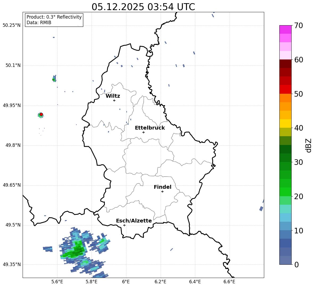Click the bright green colorbar segment at 20

[x=285, y=192]
